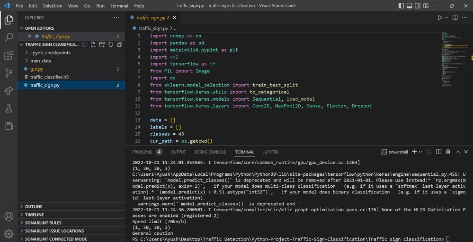Open the Edit menu

pyautogui.click(x=33, y=5)
